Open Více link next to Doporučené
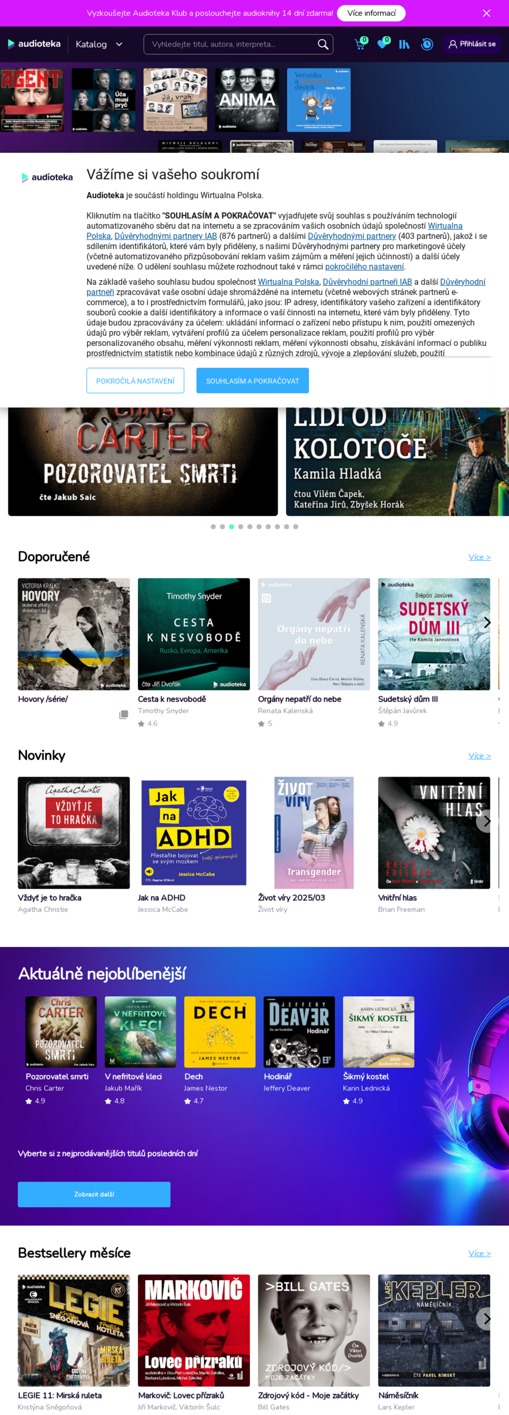Screen dimensions: 509x1415 coord(480,557)
